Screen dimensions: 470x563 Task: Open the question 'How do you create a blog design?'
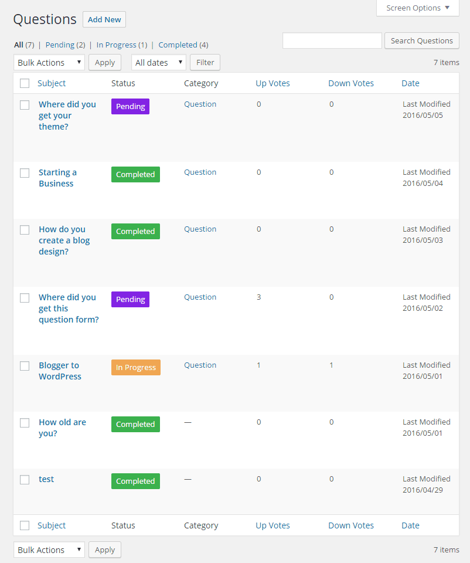[x=64, y=240]
